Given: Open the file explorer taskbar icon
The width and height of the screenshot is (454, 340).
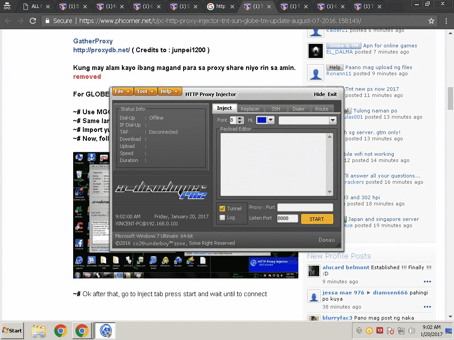Looking at the screenshot, I should pyautogui.click(x=39, y=331).
